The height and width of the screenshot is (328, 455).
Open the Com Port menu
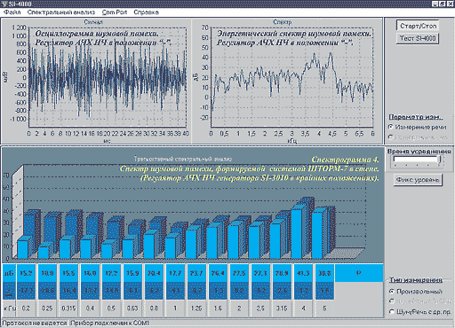(x=115, y=12)
